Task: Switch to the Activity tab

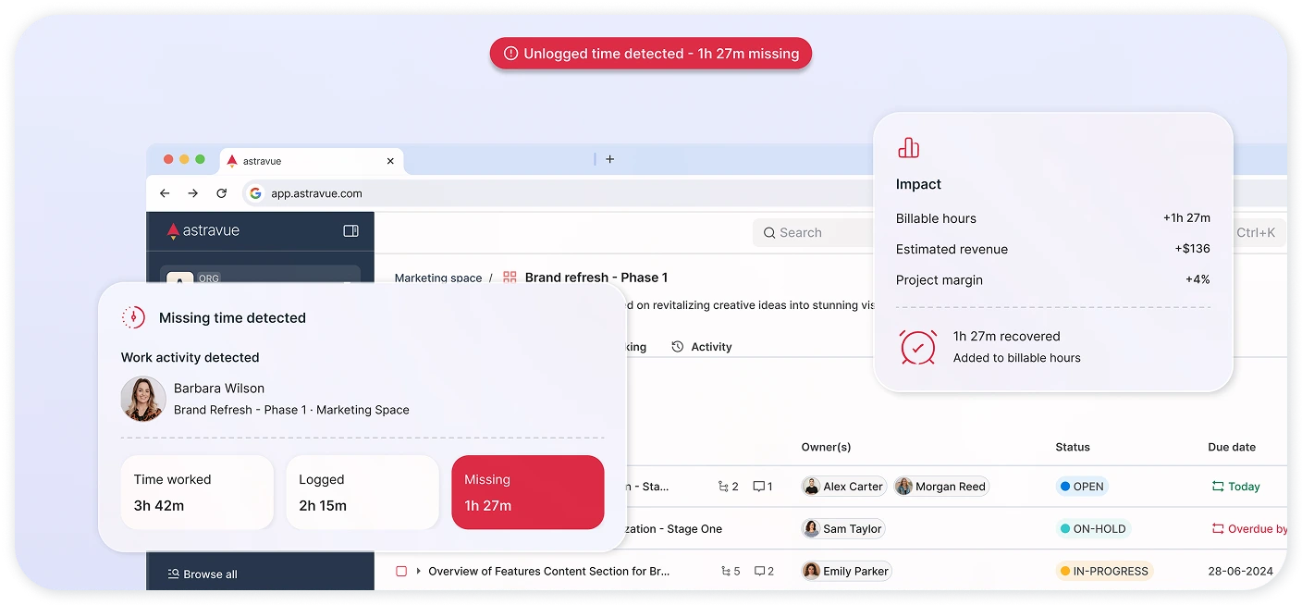Action: click(702, 347)
